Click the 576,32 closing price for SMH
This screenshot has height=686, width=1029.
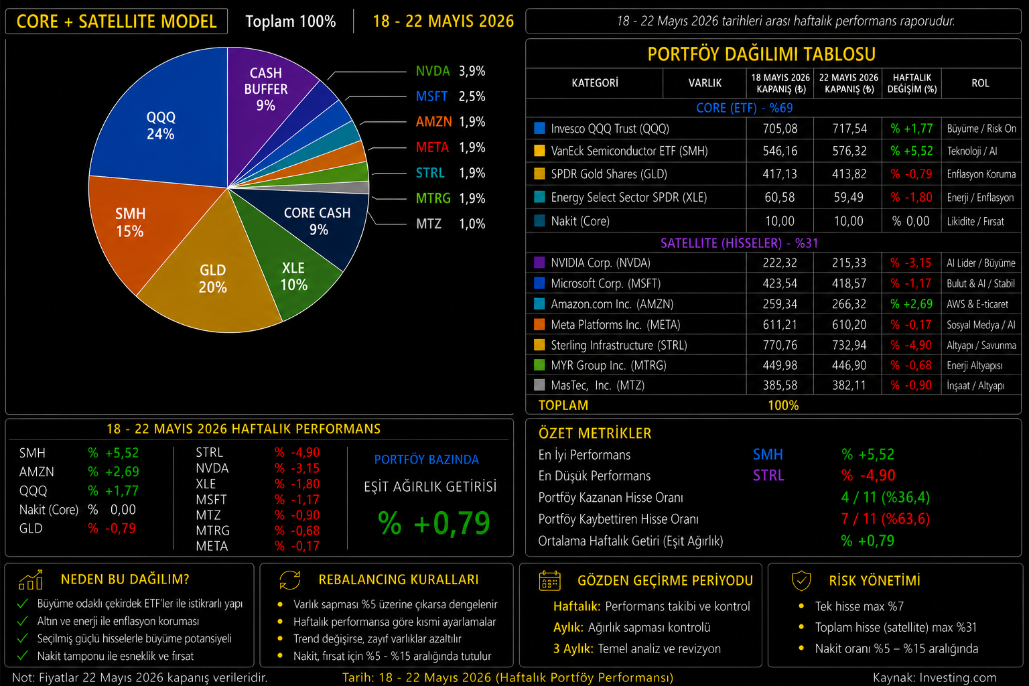click(x=849, y=151)
